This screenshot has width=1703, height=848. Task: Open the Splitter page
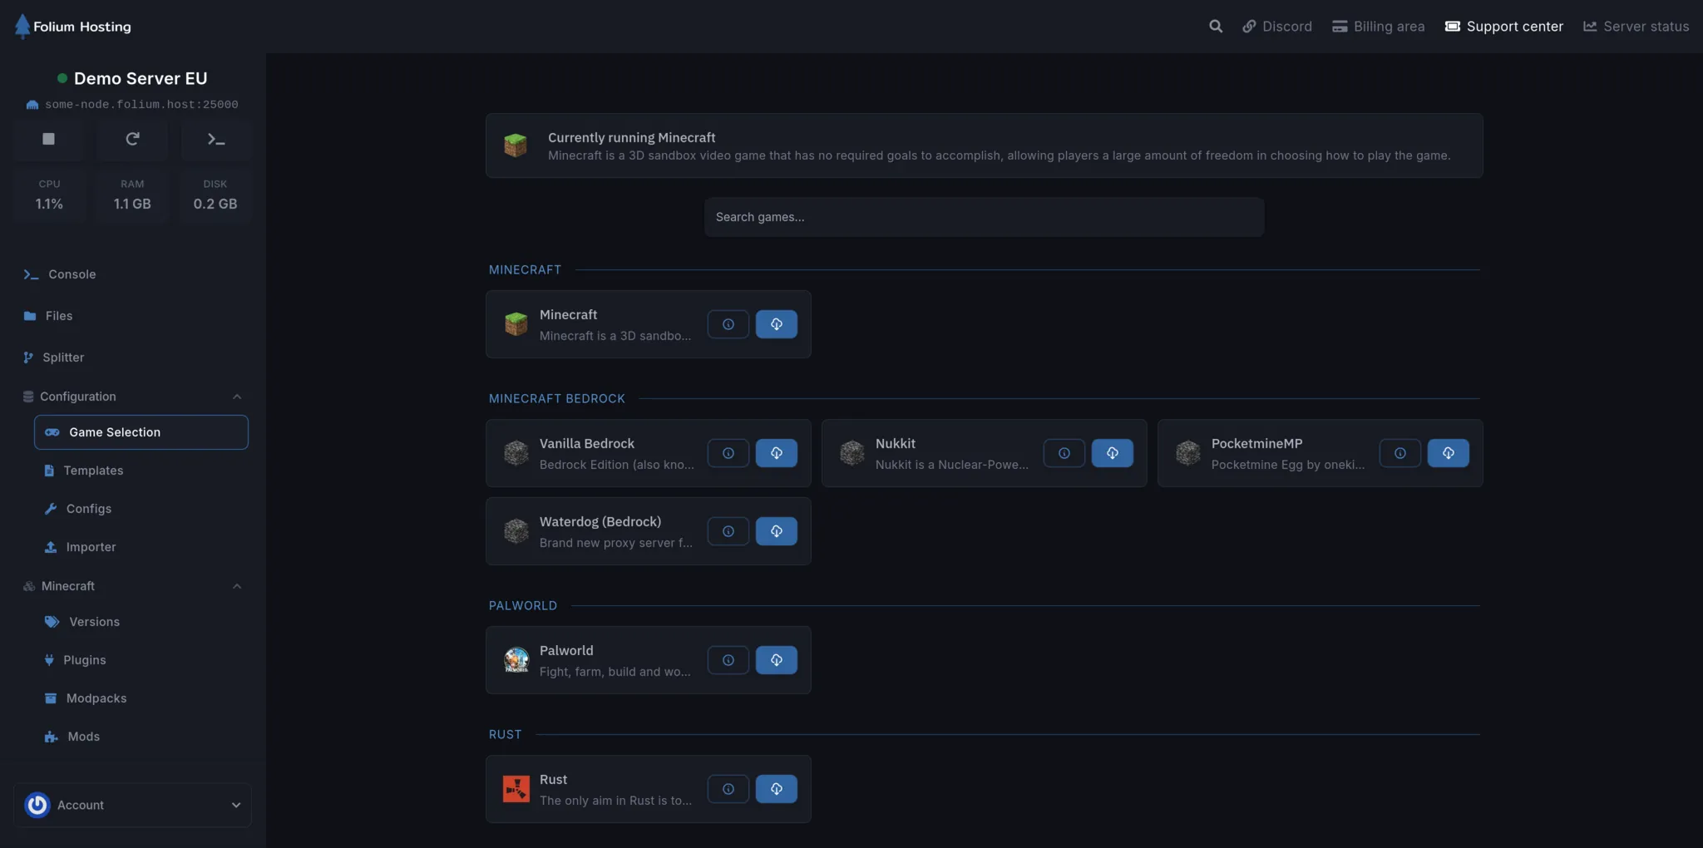click(64, 357)
